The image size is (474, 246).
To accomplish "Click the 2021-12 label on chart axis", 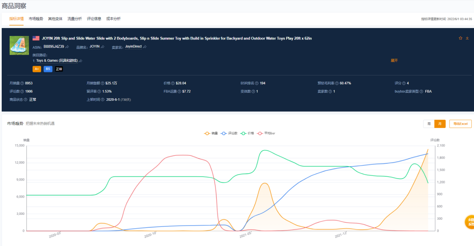I will click(x=341, y=235).
